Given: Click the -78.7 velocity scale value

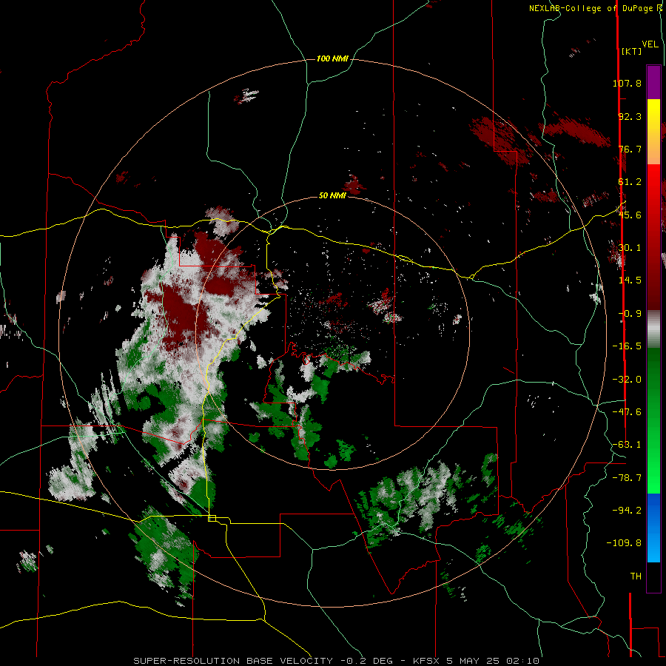Looking at the screenshot, I should click(627, 478).
